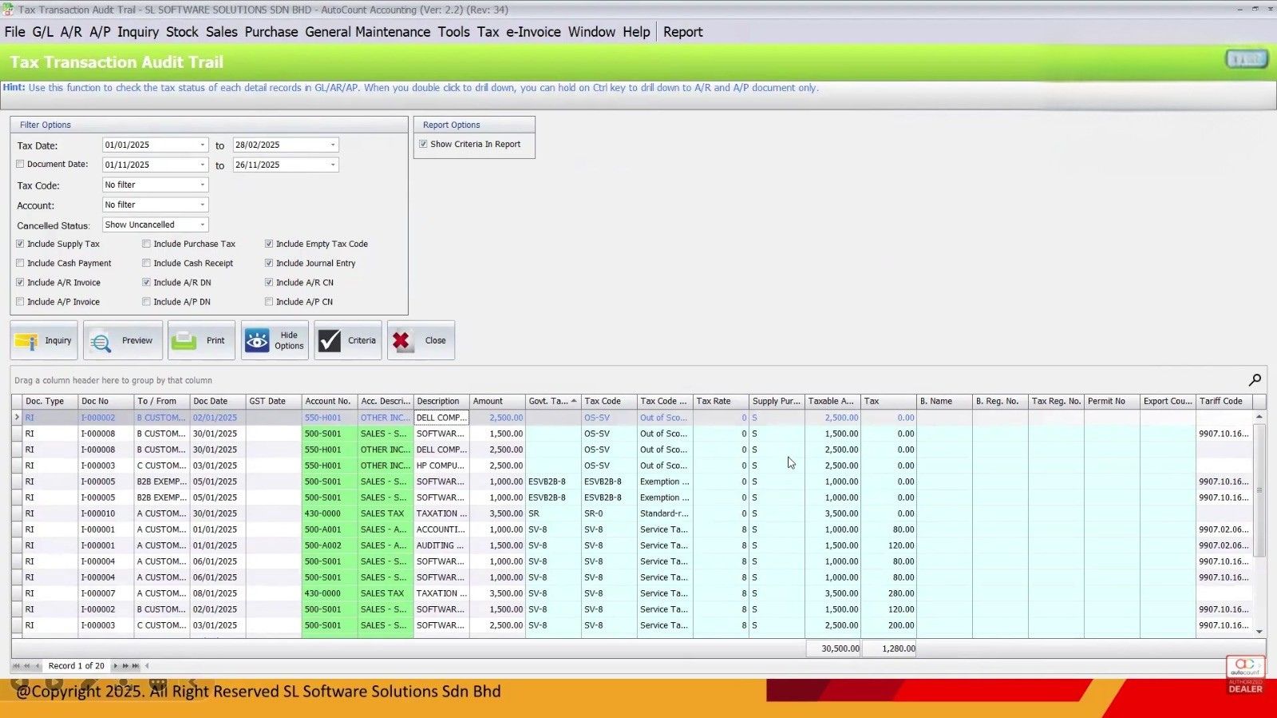Open the Sales menu
Screen dimensions: 1277x718
tap(222, 32)
